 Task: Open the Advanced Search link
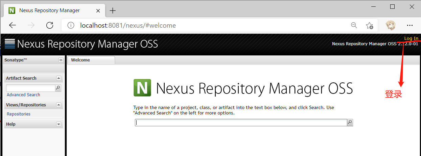[23, 95]
